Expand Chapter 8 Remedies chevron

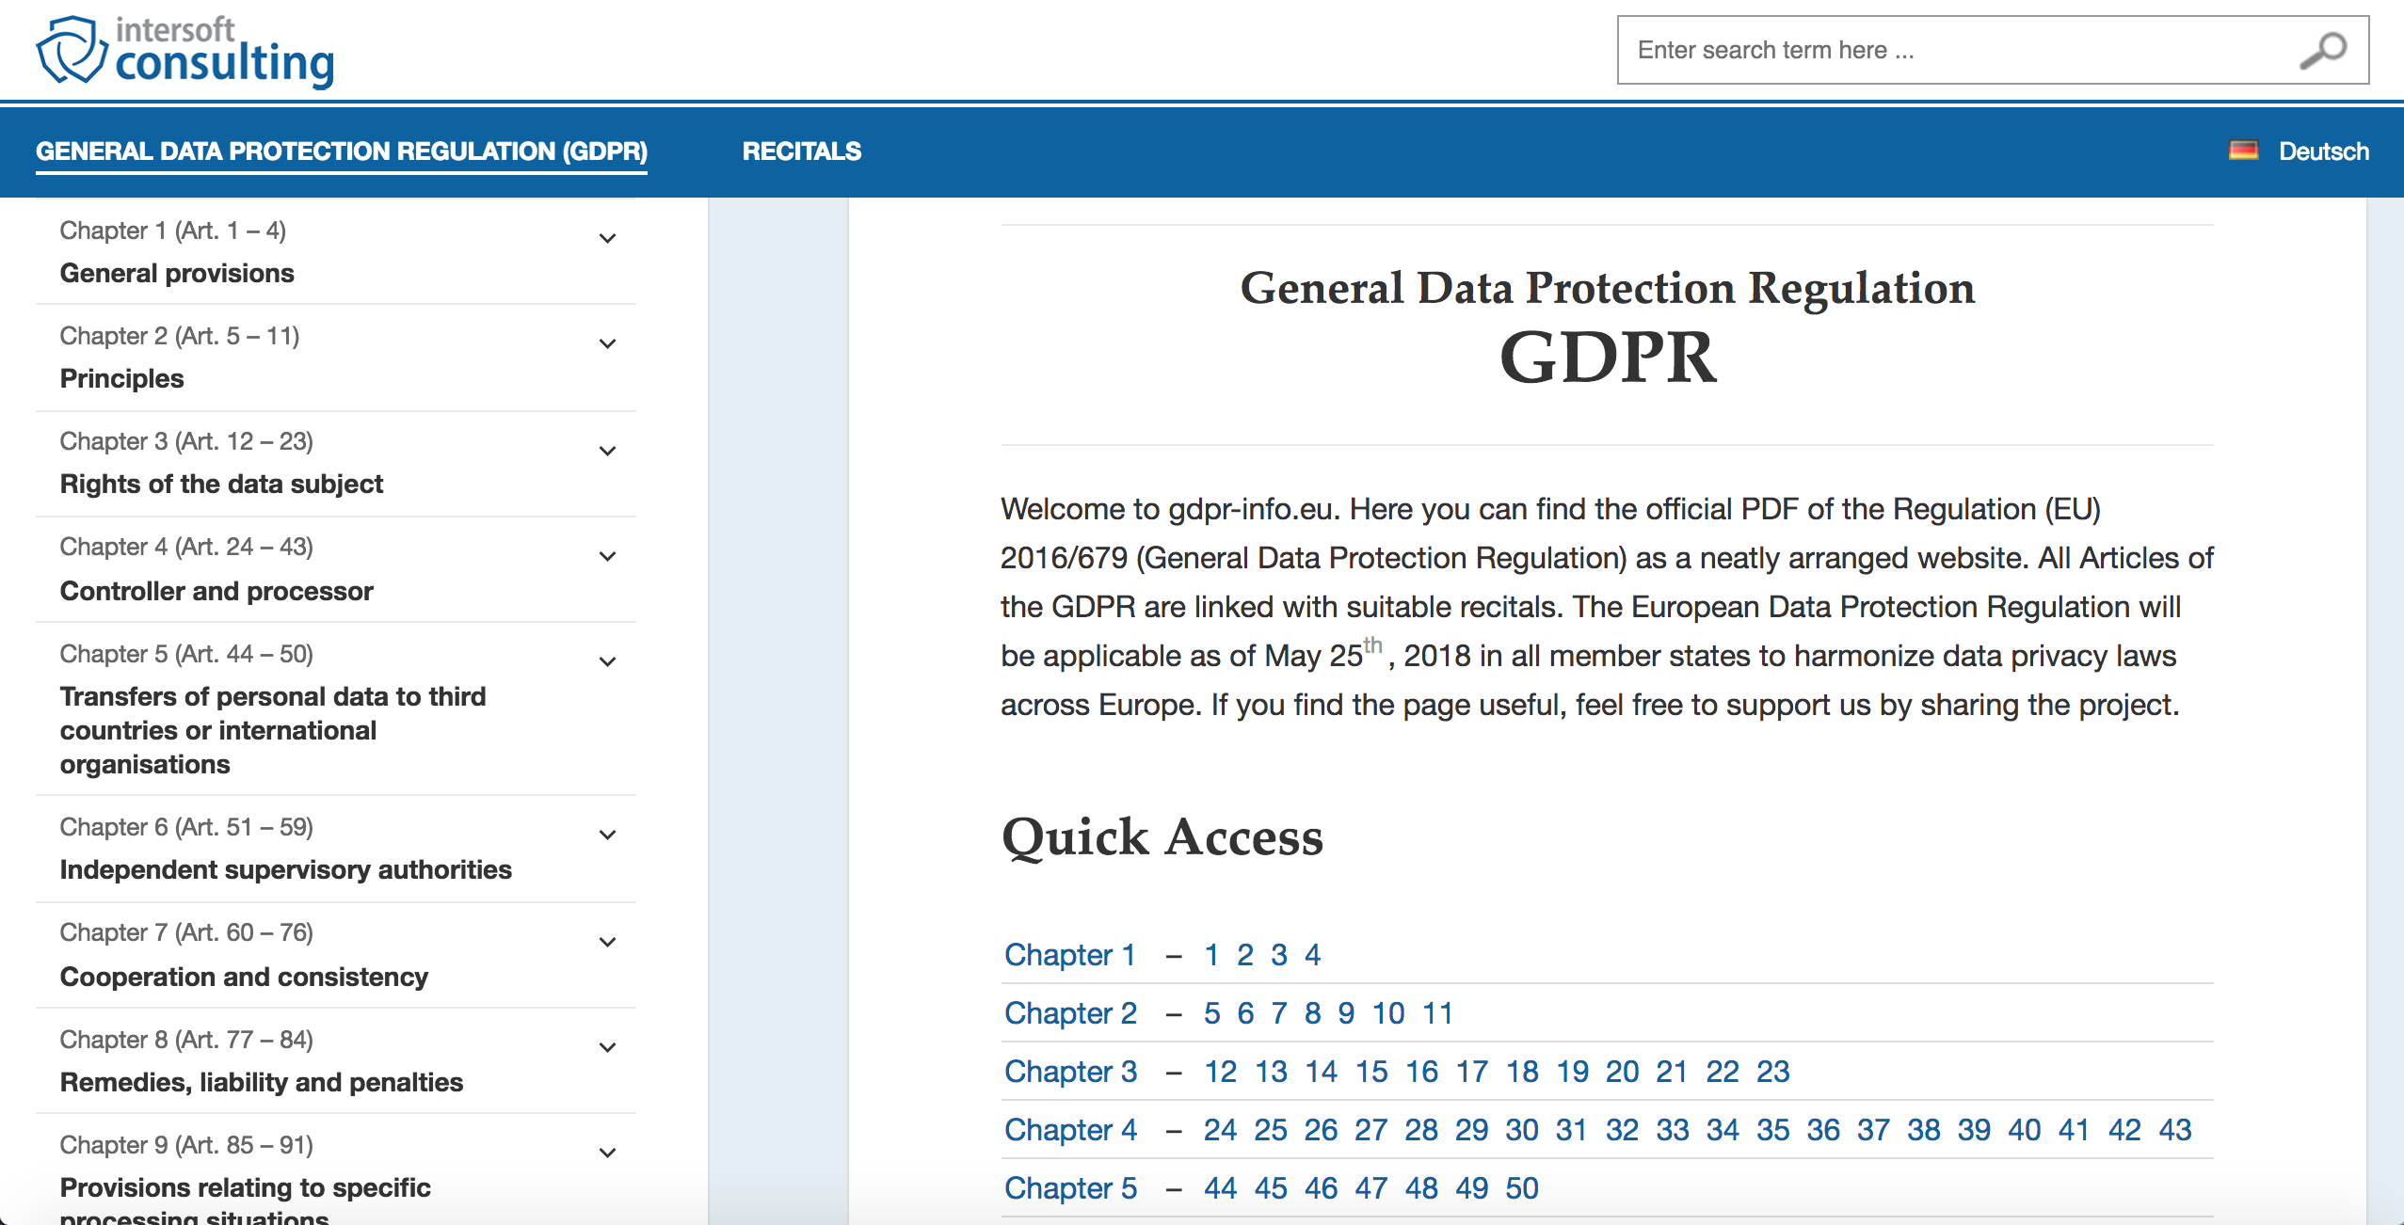(x=608, y=1048)
